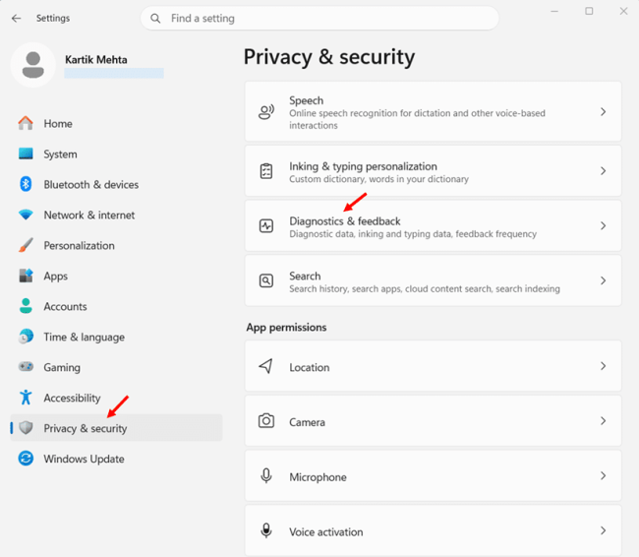Open Network & internet category
Image resolution: width=639 pixels, height=557 pixels.
pos(89,216)
